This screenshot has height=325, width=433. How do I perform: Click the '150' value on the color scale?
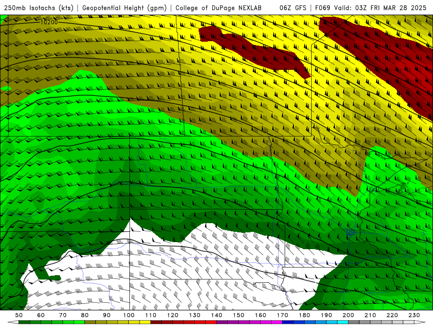click(x=239, y=315)
